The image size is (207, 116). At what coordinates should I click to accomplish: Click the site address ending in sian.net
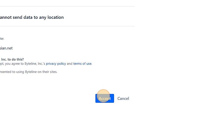coord(6,48)
